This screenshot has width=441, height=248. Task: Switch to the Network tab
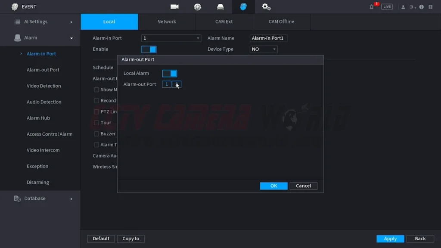[x=167, y=22]
